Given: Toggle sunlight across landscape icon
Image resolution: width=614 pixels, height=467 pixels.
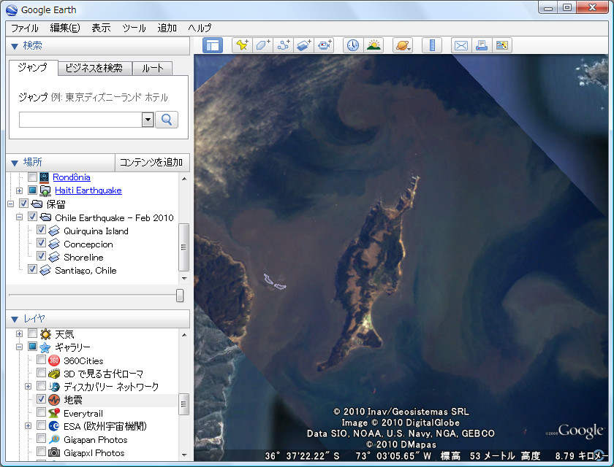Looking at the screenshot, I should tap(374, 45).
